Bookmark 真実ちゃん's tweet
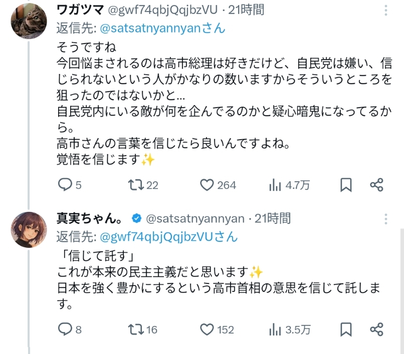The height and width of the screenshot is (354, 404). (x=346, y=329)
